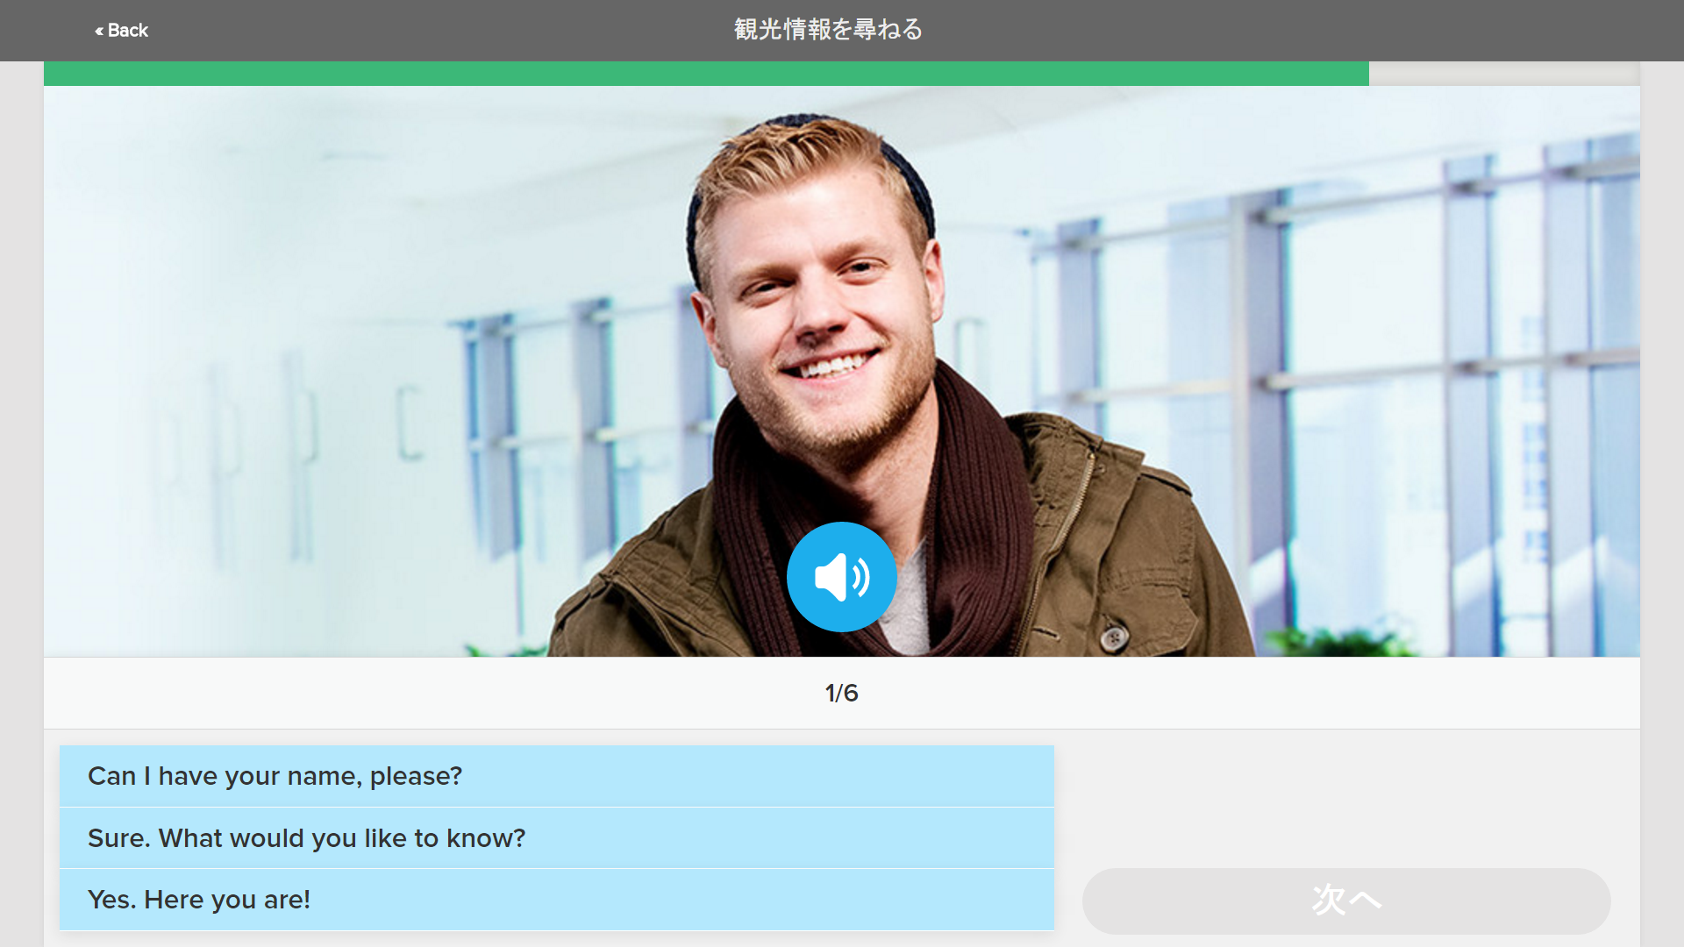Choose "Sure. What would you like to know?"
This screenshot has height=947, width=1684.
pos(556,838)
